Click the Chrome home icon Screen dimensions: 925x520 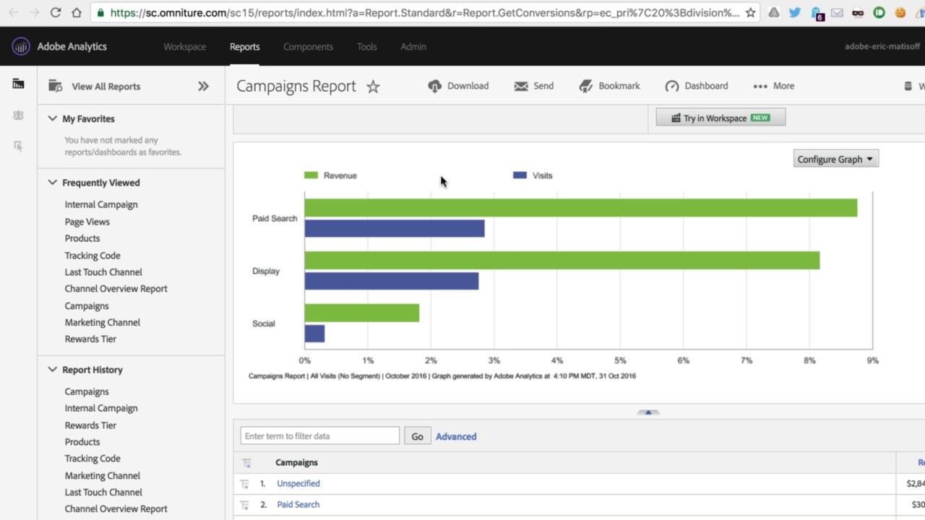[x=77, y=12]
